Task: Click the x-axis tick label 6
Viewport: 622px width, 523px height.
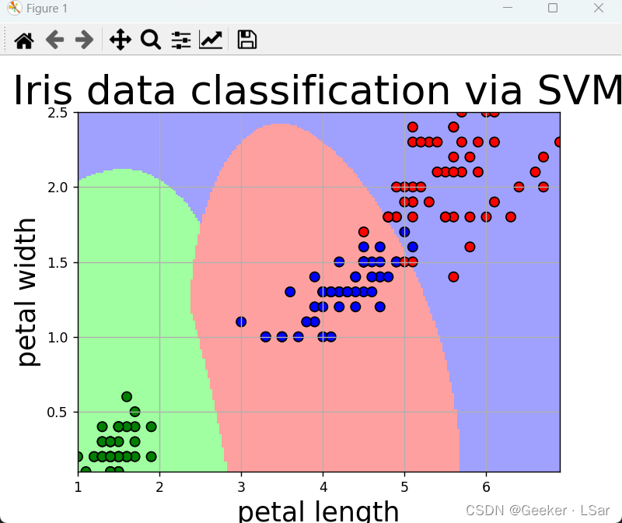Action: click(x=487, y=487)
